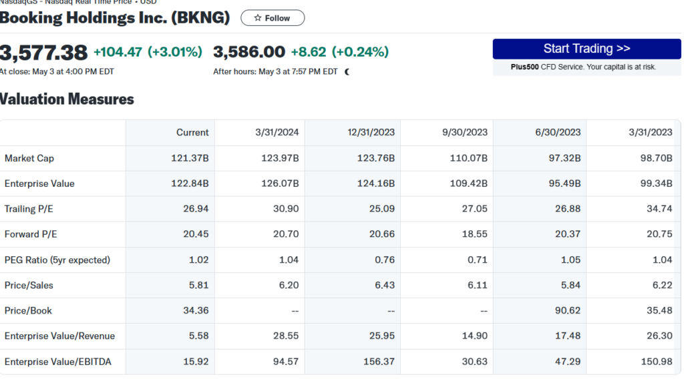Click the Enterprise Value row label
This screenshot has width=684, height=379.
click(39, 183)
